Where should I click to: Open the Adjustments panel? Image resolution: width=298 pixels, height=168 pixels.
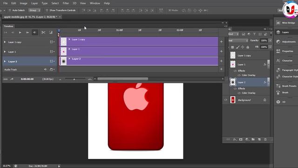point(286,42)
